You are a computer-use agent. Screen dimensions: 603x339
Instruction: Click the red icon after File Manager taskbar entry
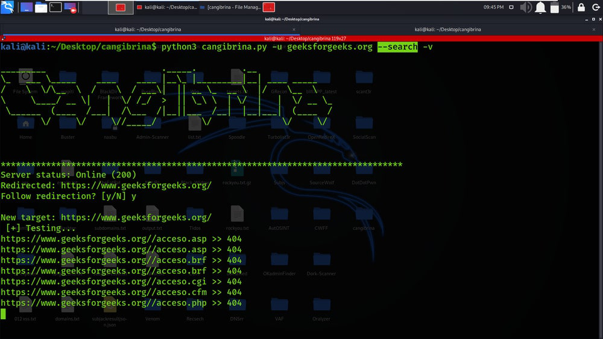point(269,7)
